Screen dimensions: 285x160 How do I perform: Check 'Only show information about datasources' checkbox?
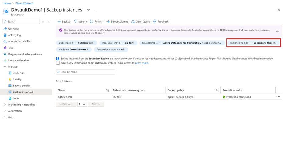[58, 63]
